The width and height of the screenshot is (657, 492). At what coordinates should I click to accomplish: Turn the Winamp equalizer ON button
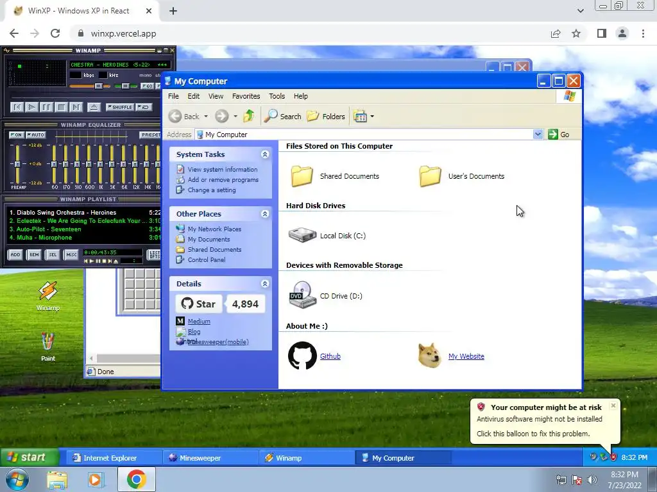point(16,135)
